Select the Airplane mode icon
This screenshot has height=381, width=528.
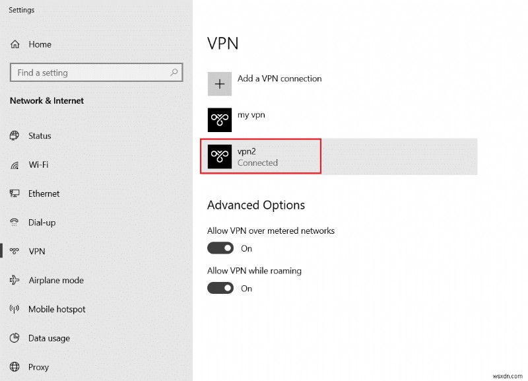click(x=14, y=280)
